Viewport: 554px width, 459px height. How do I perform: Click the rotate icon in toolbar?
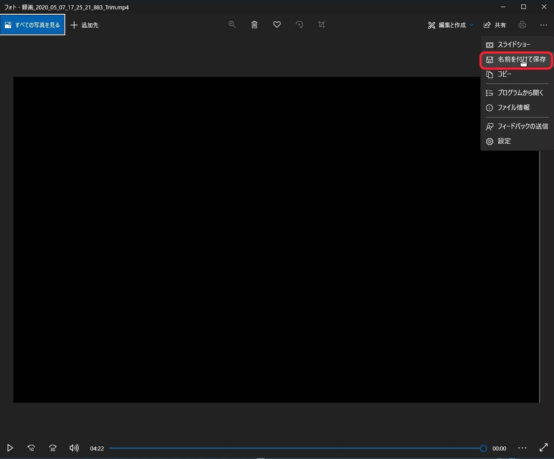pos(299,25)
